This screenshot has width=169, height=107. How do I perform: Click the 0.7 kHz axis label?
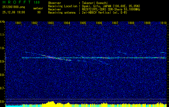[2, 88]
